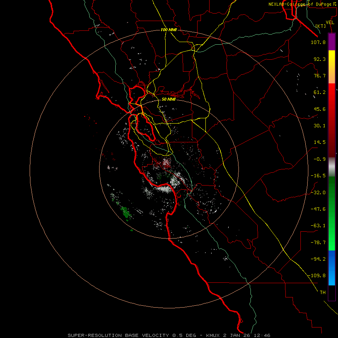
Task: Click the dark TH segment at the color bar bottom
Action: pyautogui.click(x=332, y=293)
